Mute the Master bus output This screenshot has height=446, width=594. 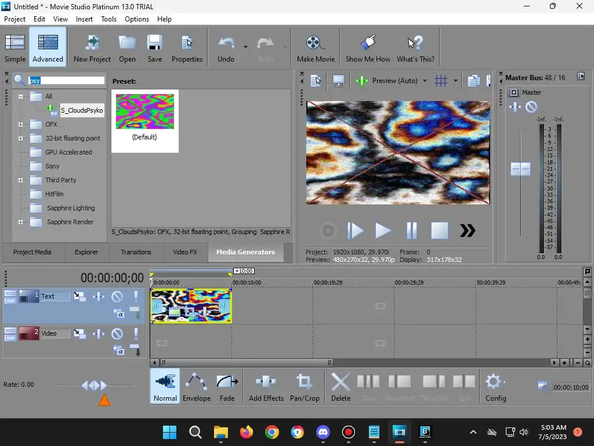pyautogui.click(x=531, y=107)
